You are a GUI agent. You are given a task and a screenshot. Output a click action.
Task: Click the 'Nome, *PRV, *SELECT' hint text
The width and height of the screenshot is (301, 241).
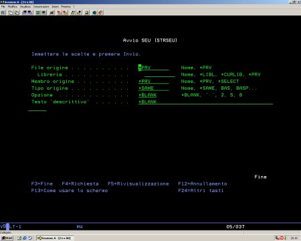(x=210, y=82)
